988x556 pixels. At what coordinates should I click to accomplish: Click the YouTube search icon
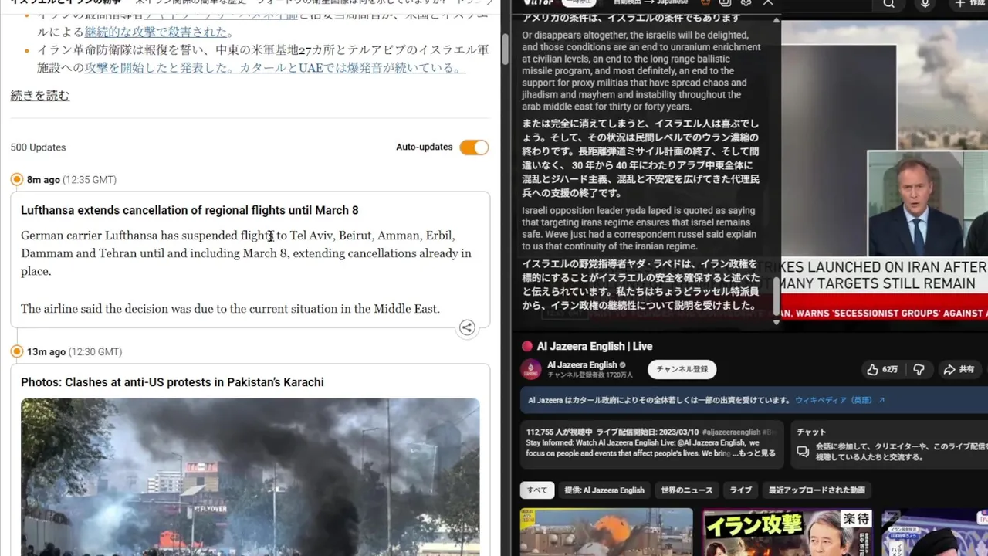coord(889,4)
